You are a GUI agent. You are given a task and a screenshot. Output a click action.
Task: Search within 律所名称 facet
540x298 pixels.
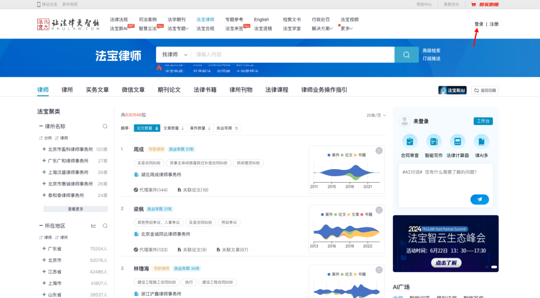[x=105, y=127]
